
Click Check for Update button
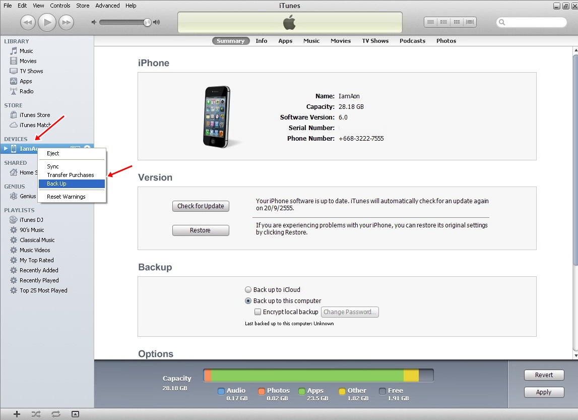click(201, 206)
